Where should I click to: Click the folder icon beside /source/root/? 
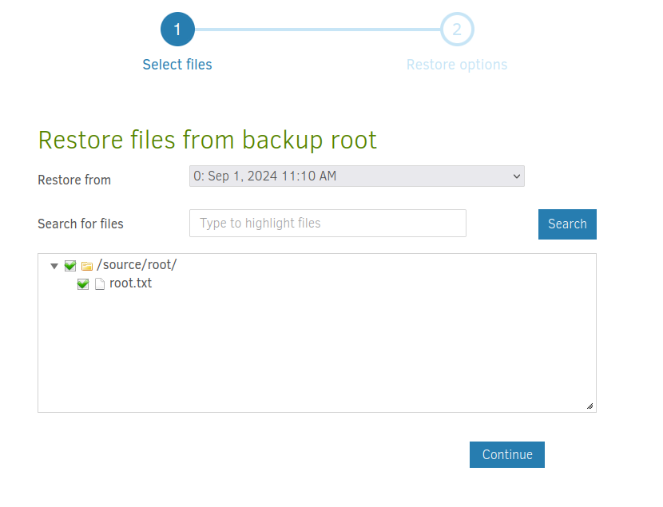(87, 266)
